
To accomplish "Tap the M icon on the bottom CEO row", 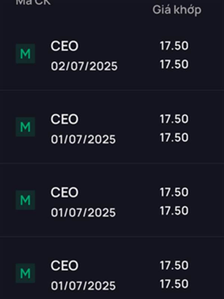I will pos(25,273).
